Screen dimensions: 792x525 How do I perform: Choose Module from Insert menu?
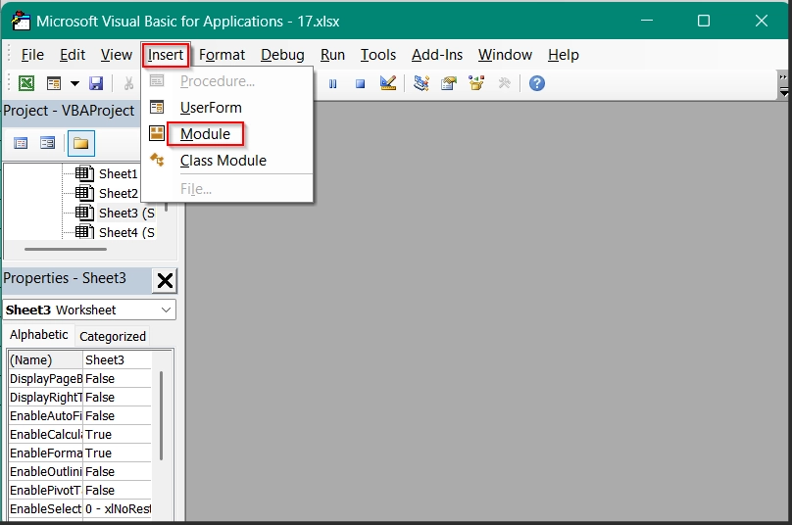tap(226, 134)
